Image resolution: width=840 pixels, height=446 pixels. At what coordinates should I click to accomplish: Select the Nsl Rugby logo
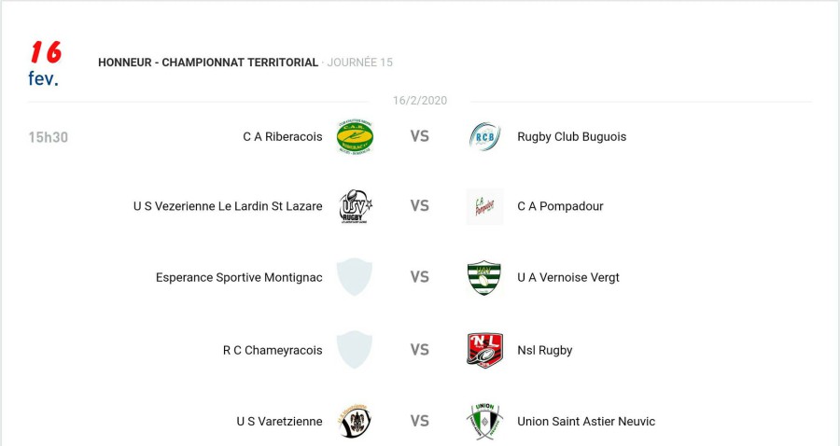pos(484,350)
